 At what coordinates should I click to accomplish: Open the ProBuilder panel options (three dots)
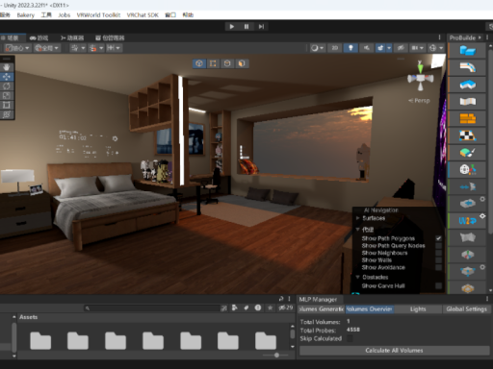click(x=487, y=37)
